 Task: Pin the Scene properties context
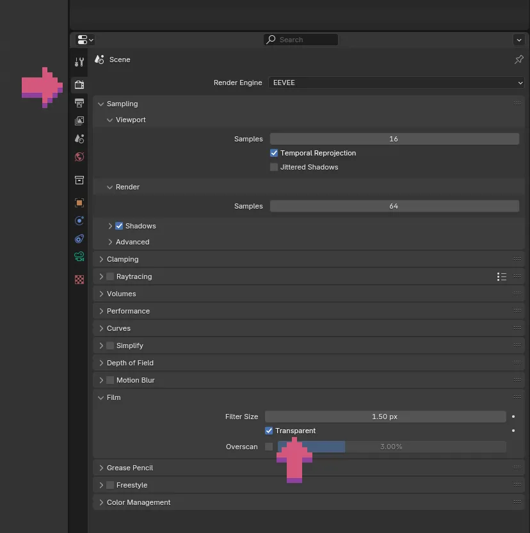pyautogui.click(x=518, y=60)
